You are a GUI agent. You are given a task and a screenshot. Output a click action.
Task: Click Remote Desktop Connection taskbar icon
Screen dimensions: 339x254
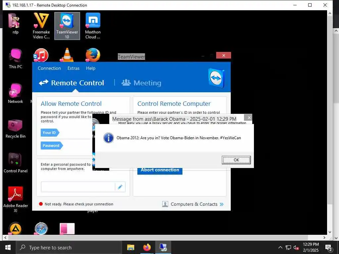tap(163, 247)
